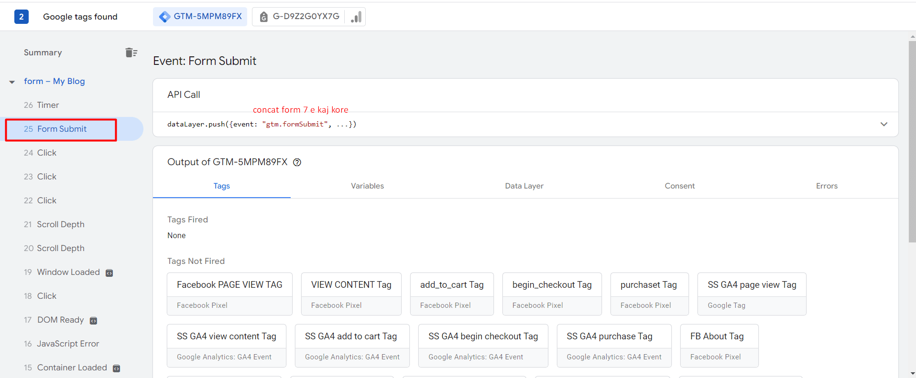The width and height of the screenshot is (916, 378).
Task: Click the vertical scrollbar thumb
Action: (912, 142)
